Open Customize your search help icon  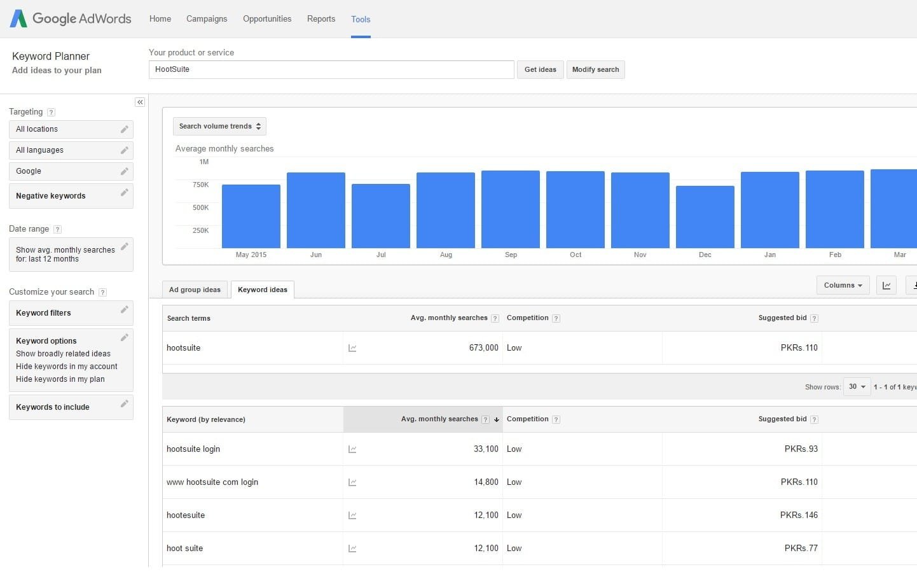click(x=102, y=292)
